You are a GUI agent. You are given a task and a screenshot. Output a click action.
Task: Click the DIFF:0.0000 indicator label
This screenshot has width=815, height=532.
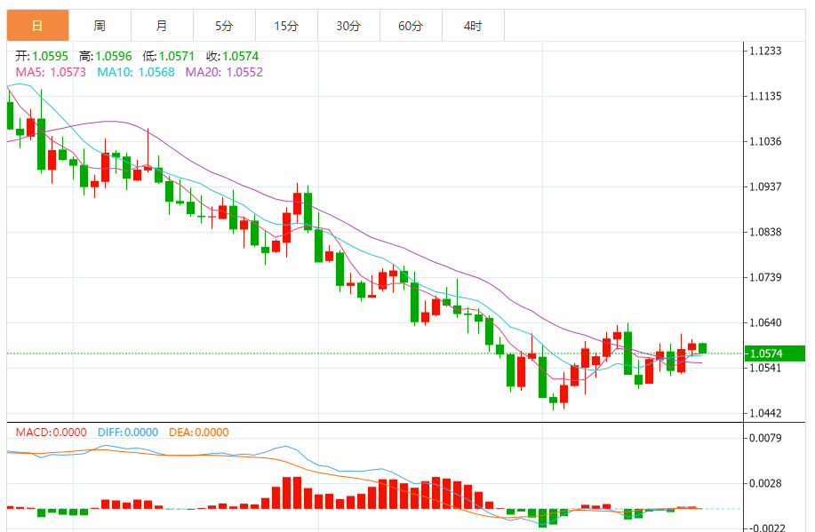pos(128,433)
